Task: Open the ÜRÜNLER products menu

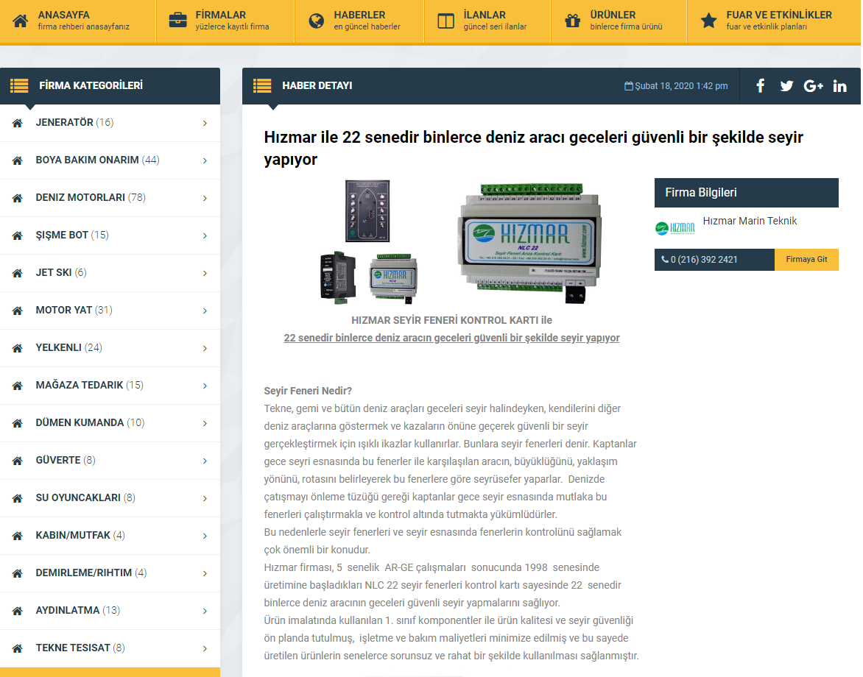Action: (x=619, y=21)
